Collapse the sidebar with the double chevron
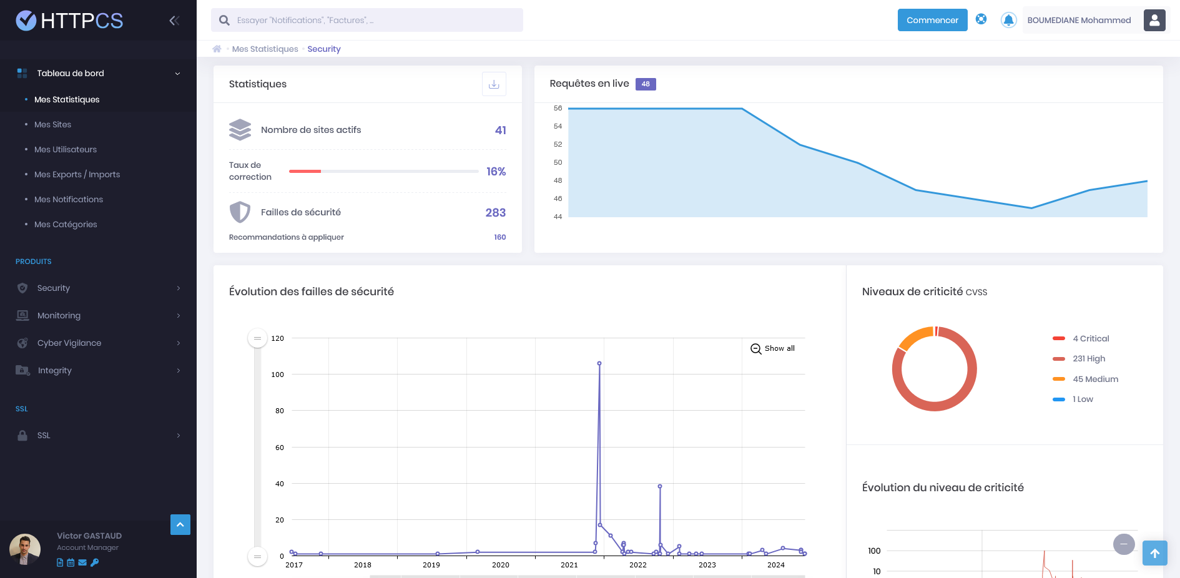This screenshot has width=1180, height=578. pos(173,19)
